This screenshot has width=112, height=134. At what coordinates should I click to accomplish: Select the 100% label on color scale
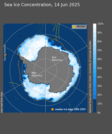[x=101, y=24]
